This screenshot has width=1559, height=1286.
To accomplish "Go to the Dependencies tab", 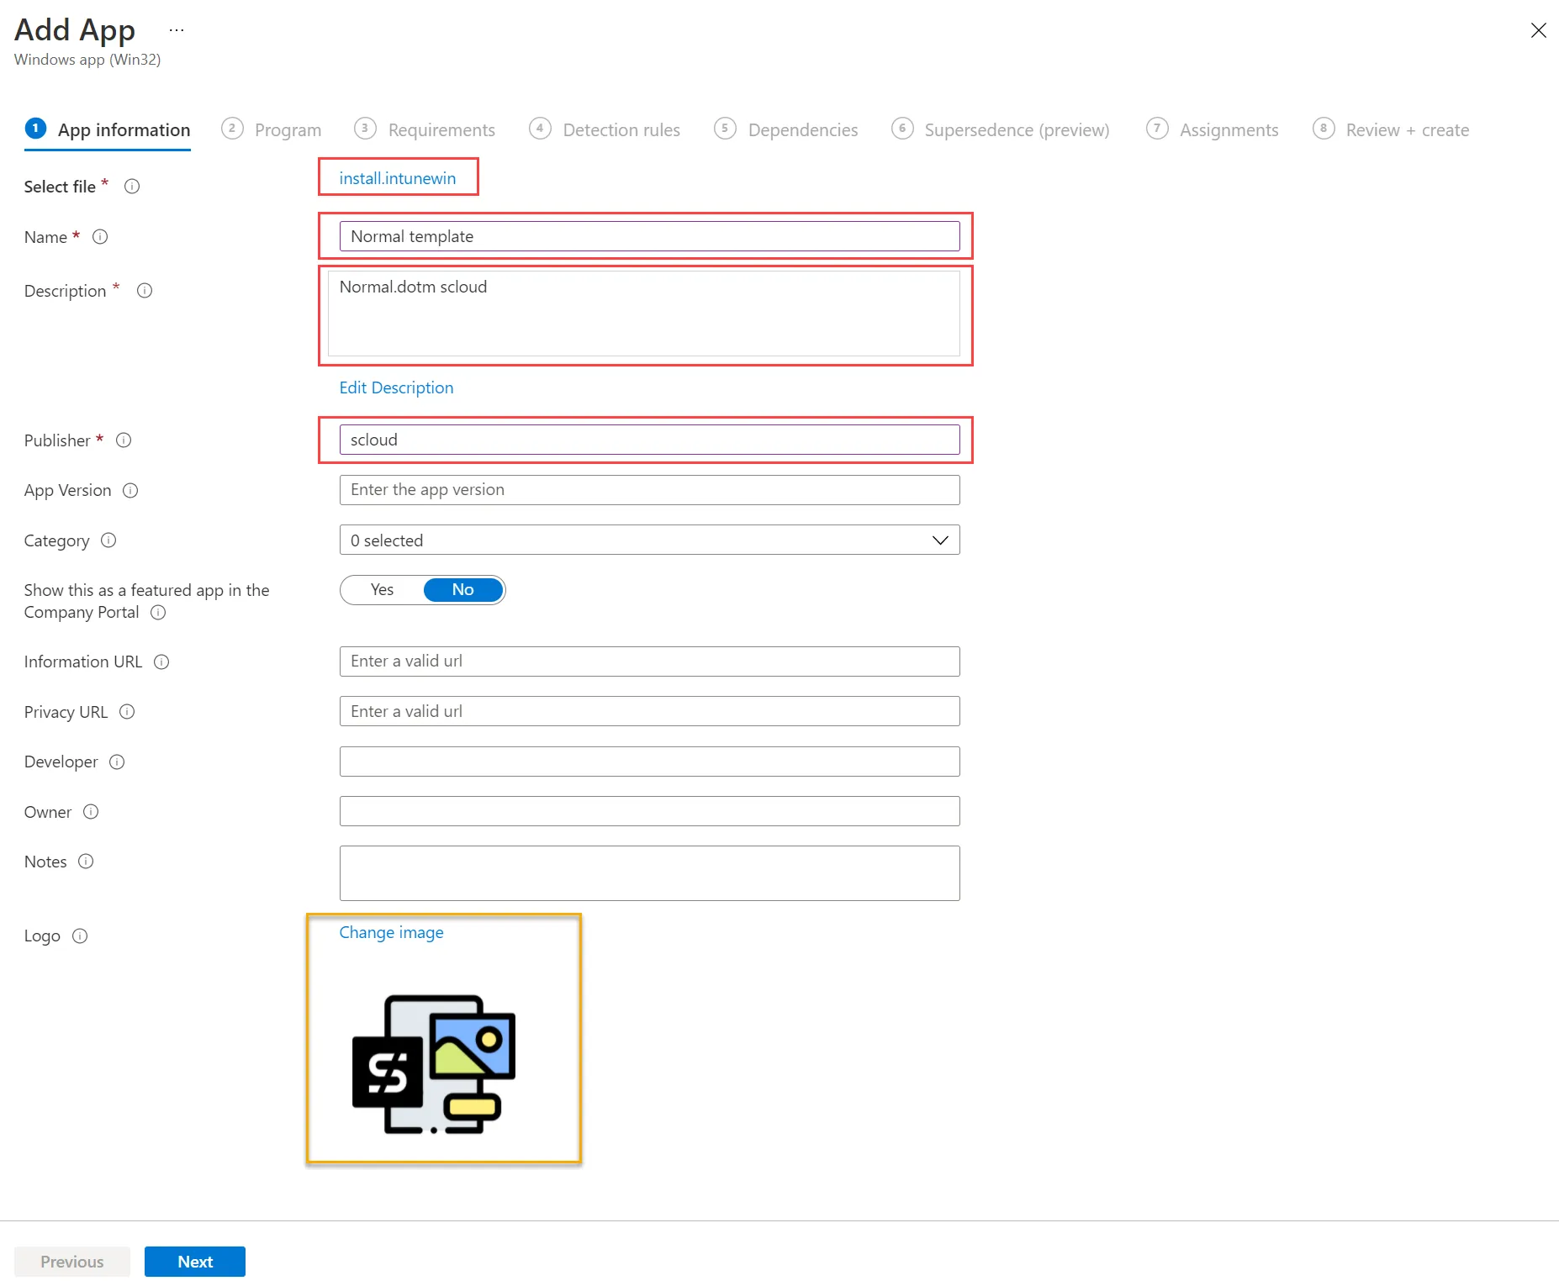I will 786,129.
